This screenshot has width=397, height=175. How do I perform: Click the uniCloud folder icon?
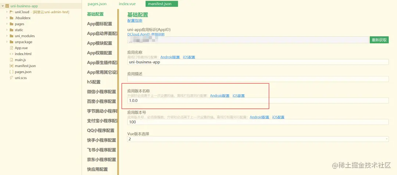point(11,12)
